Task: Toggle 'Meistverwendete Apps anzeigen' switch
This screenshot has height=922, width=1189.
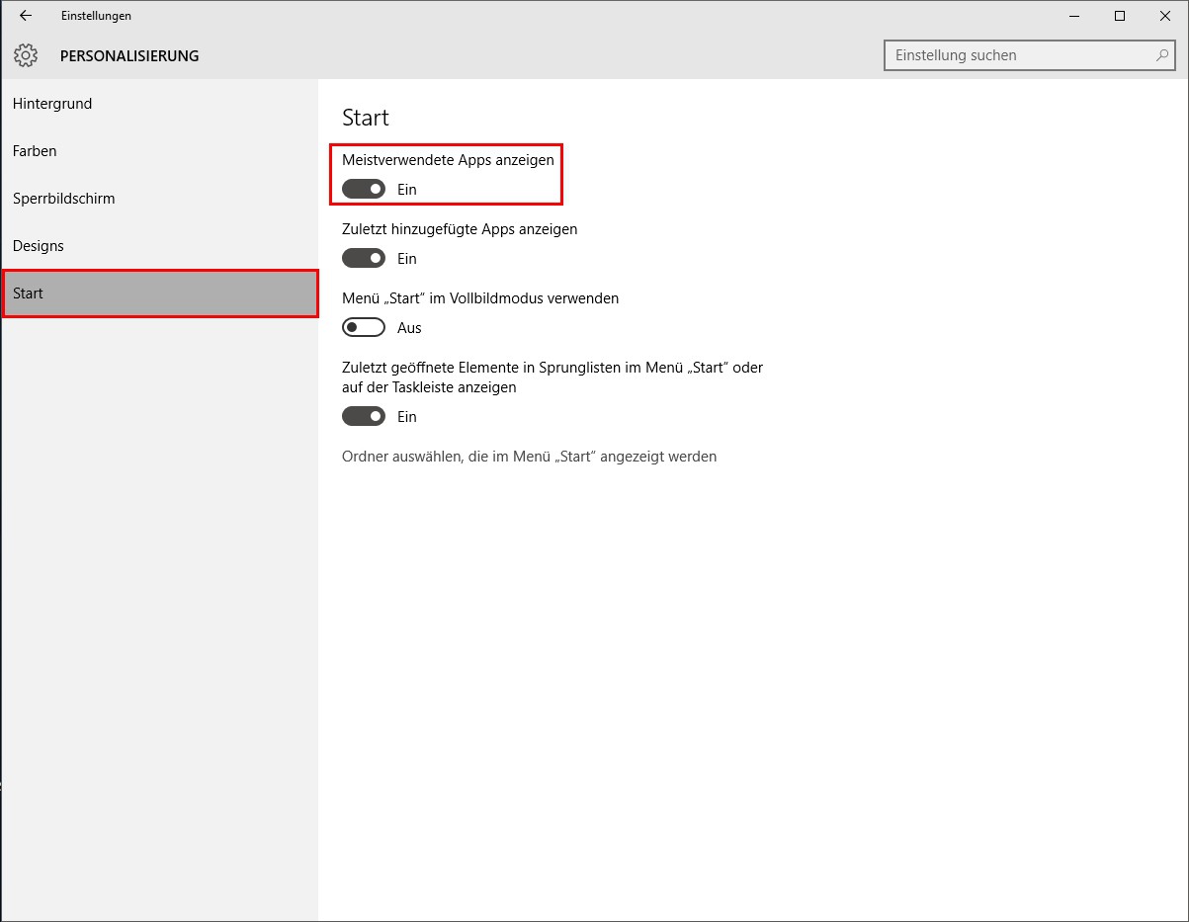Action: click(x=363, y=189)
